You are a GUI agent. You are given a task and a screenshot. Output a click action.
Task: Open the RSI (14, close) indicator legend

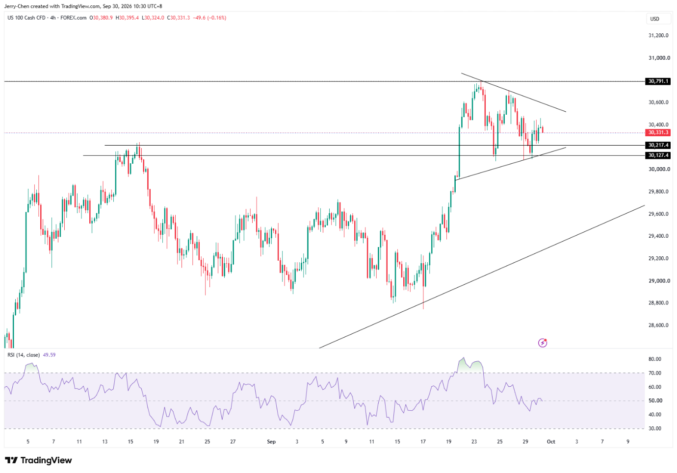coord(24,355)
